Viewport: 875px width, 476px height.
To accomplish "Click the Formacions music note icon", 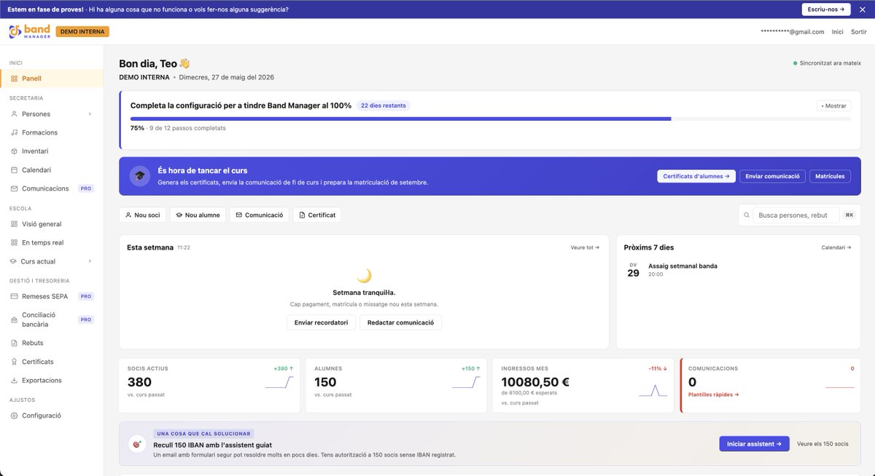I will click(15, 132).
